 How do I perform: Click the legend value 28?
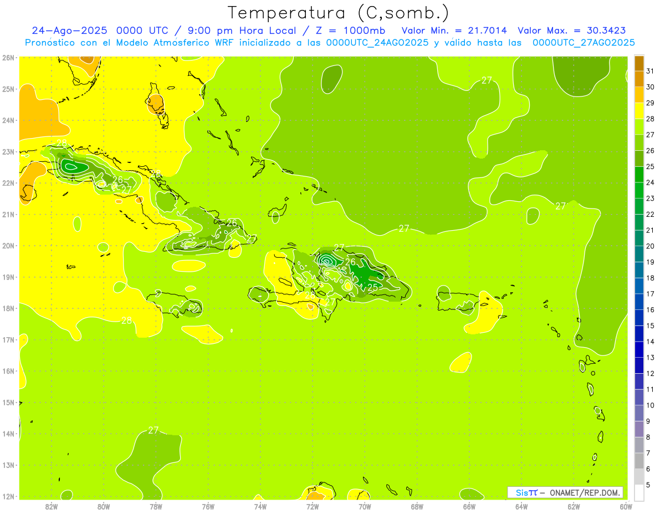[651, 119]
